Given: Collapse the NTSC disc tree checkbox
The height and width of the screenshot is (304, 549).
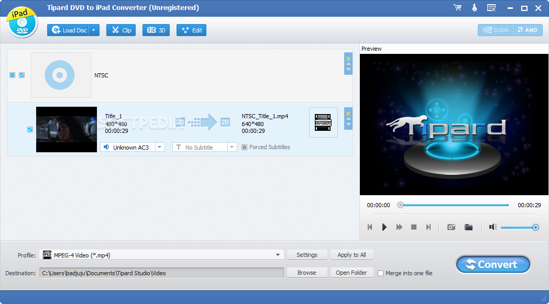Looking at the screenshot, I should [12, 75].
